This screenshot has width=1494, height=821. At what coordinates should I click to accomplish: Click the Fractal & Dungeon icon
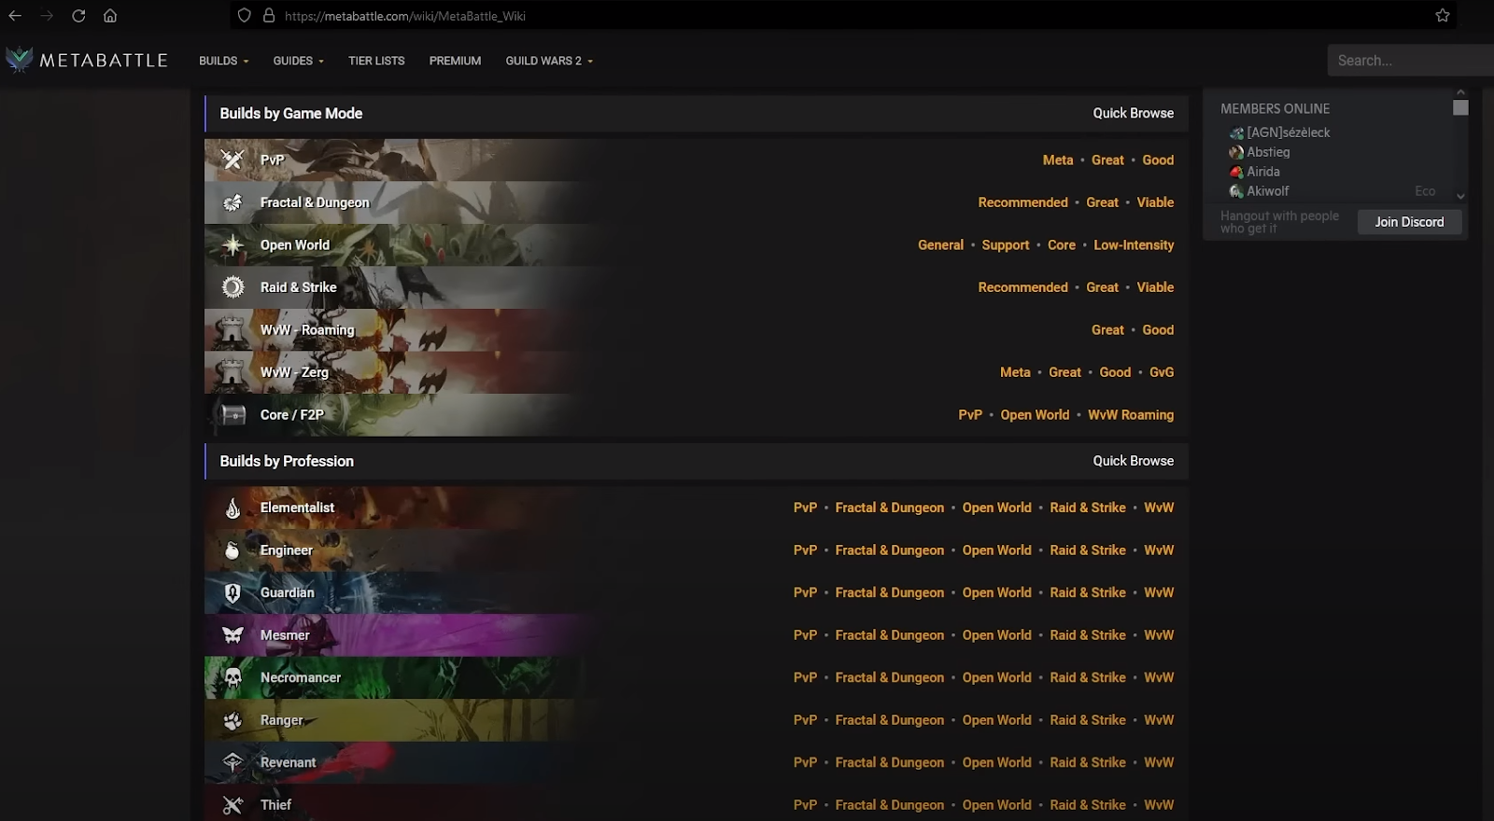(233, 202)
